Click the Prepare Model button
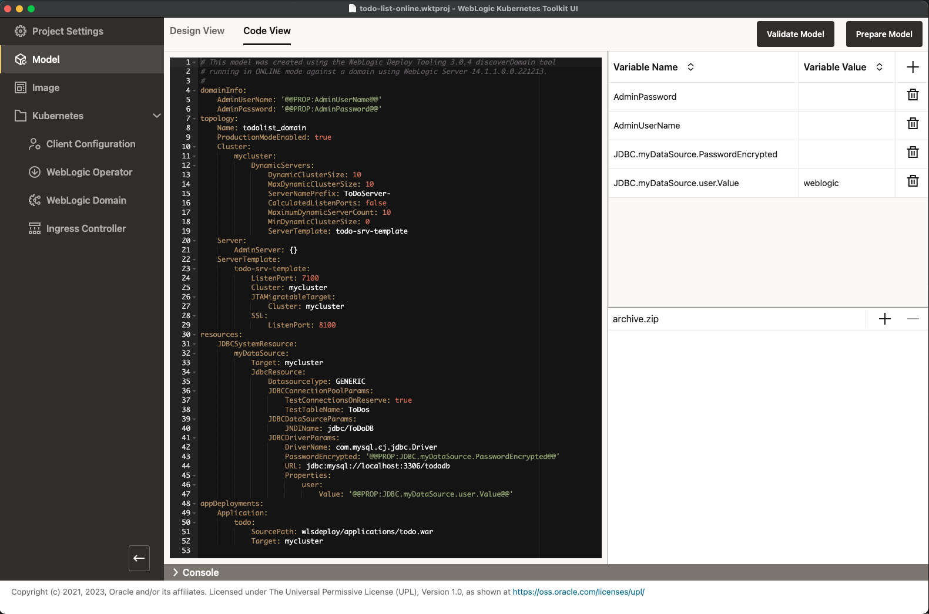This screenshot has height=614, width=929. click(884, 34)
